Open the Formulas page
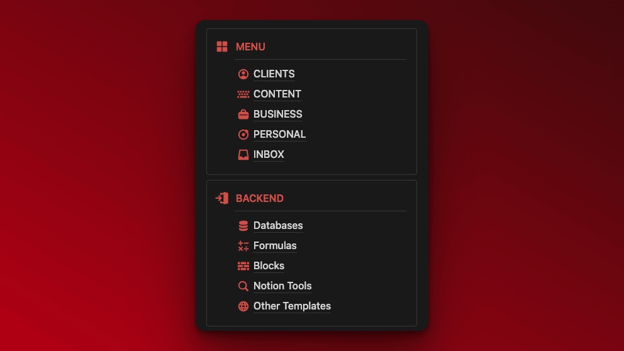Image resolution: width=624 pixels, height=351 pixels. [275, 246]
